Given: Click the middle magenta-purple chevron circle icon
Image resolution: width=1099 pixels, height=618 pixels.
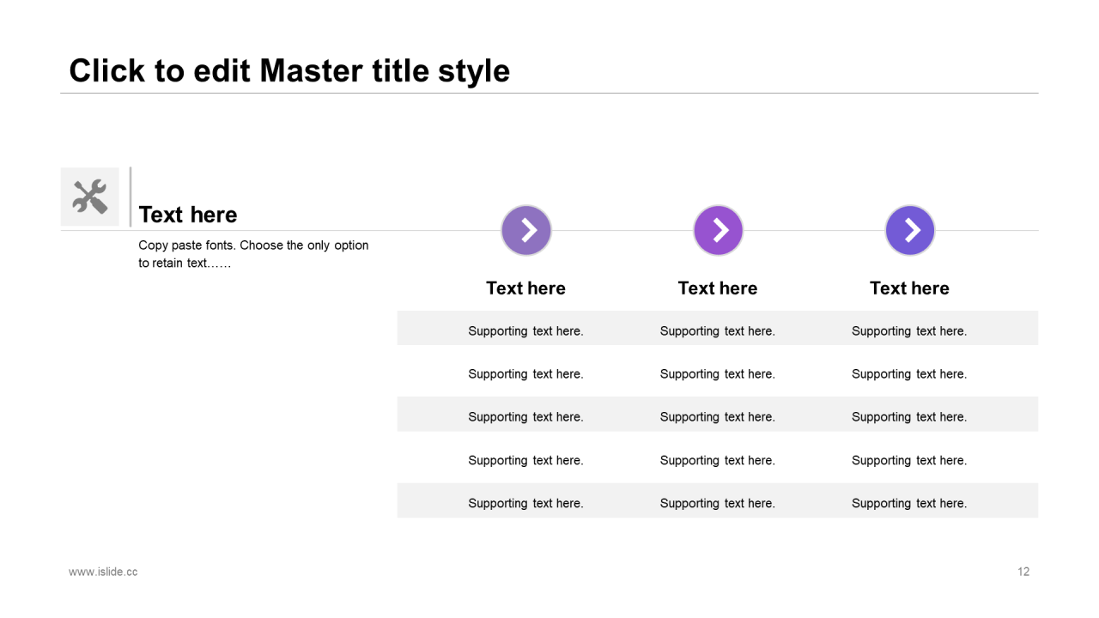Looking at the screenshot, I should tap(718, 230).
